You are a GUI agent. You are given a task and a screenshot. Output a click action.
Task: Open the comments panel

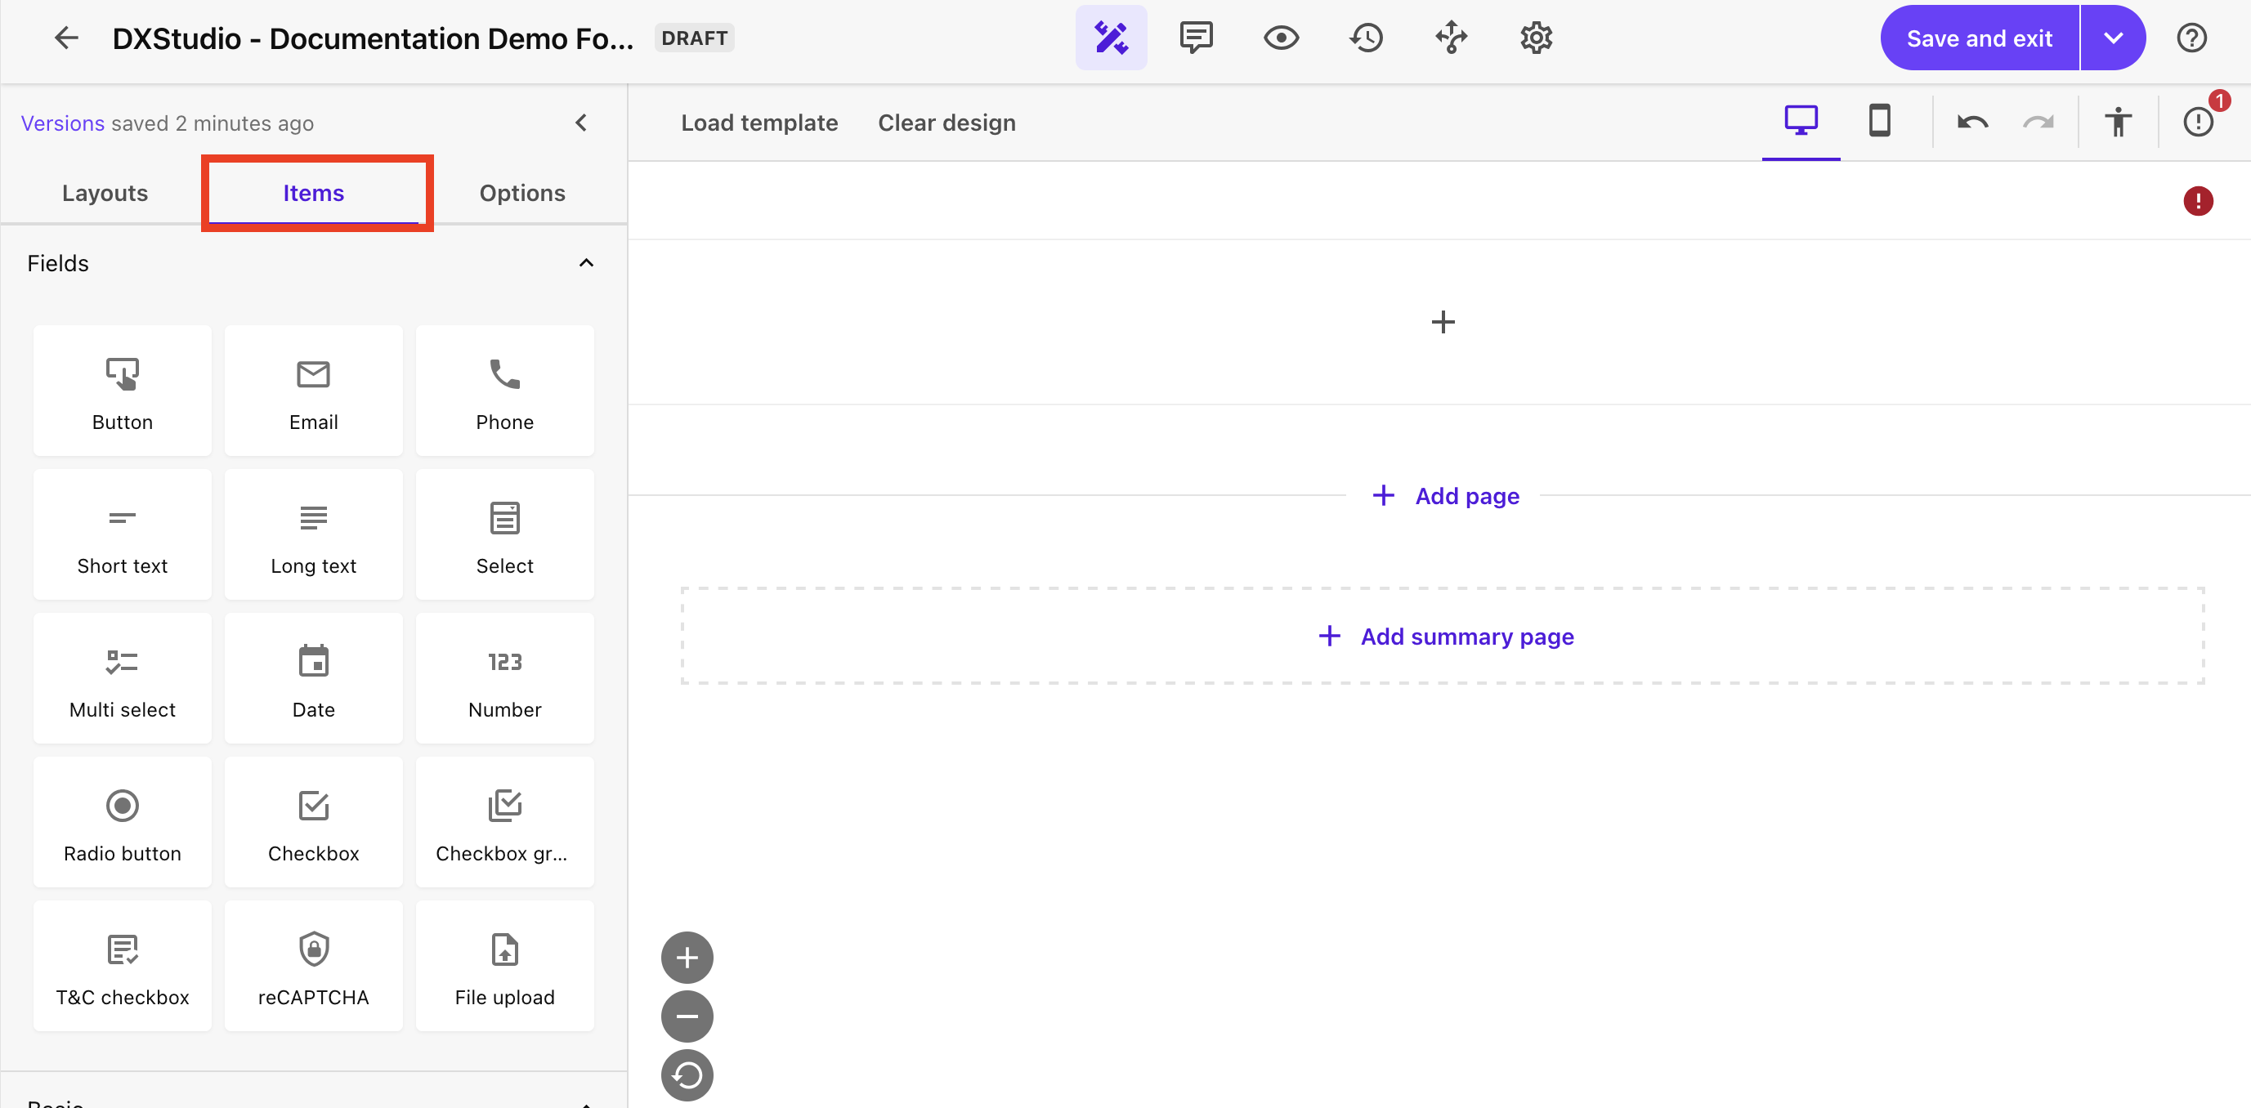[1196, 37]
